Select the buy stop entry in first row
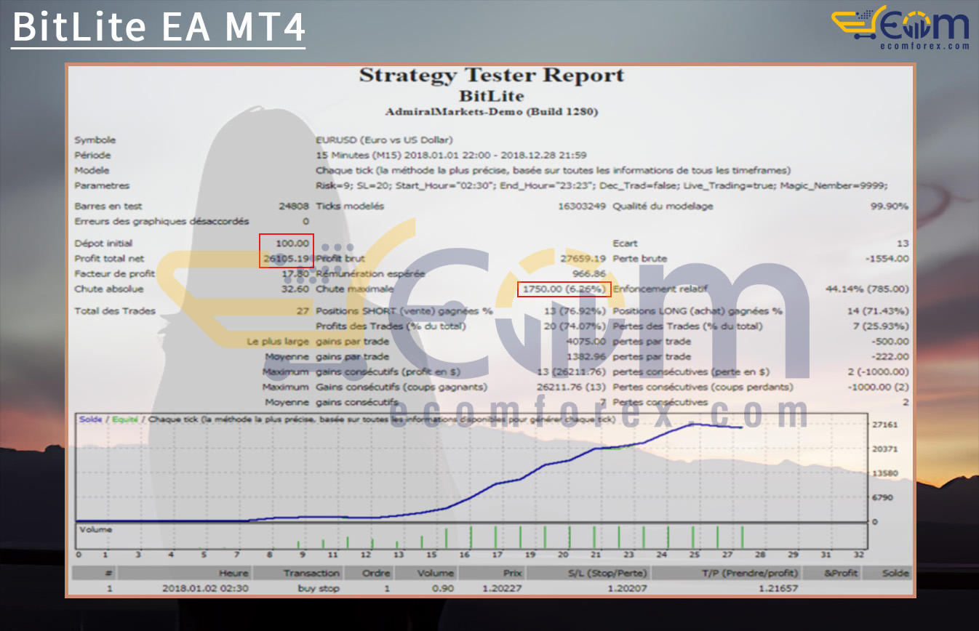The height and width of the screenshot is (631, 979). [318, 588]
